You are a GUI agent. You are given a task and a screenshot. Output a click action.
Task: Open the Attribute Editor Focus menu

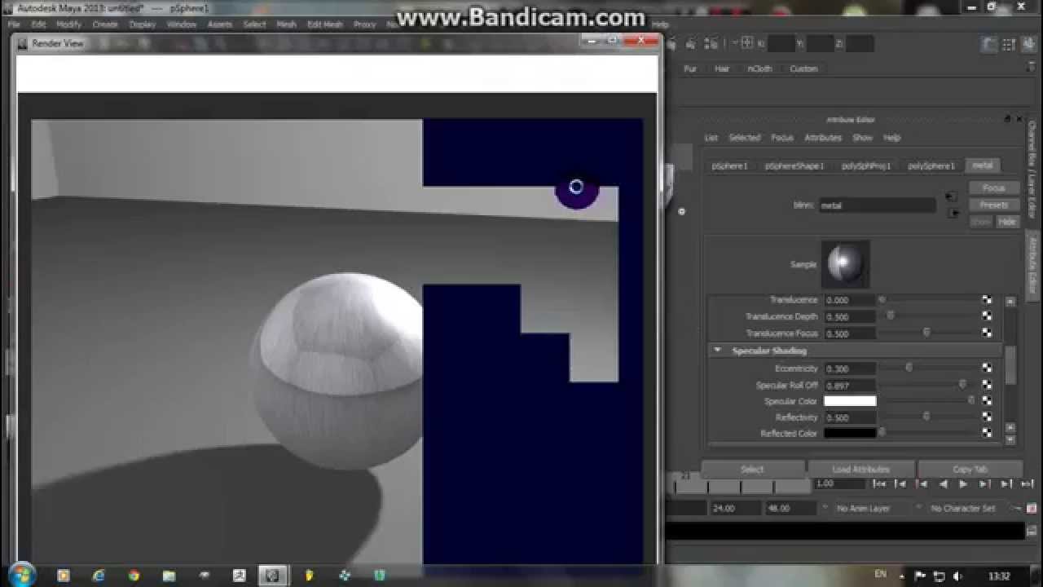pyautogui.click(x=782, y=138)
